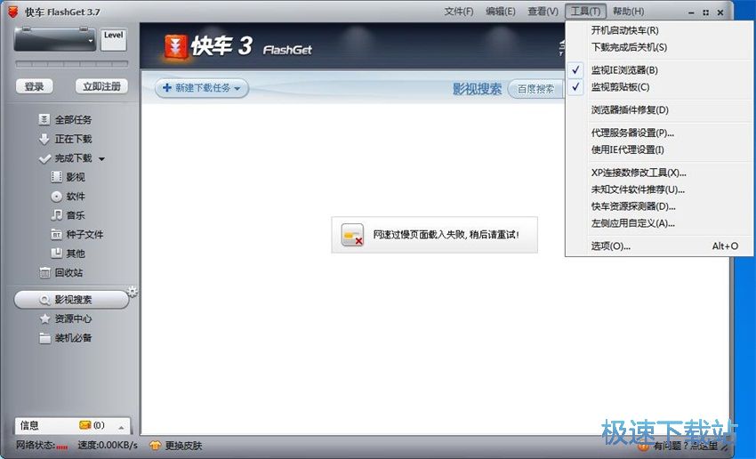This screenshot has width=756, height=459.
Task: Click the failed page load error icon
Action: coord(352,236)
